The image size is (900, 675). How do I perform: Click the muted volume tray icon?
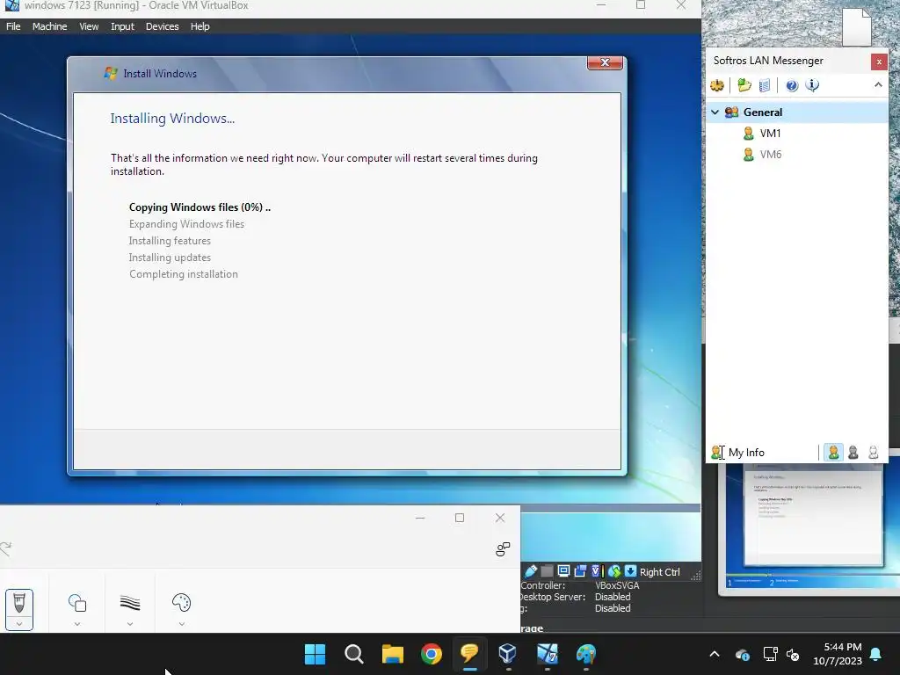[794, 654]
